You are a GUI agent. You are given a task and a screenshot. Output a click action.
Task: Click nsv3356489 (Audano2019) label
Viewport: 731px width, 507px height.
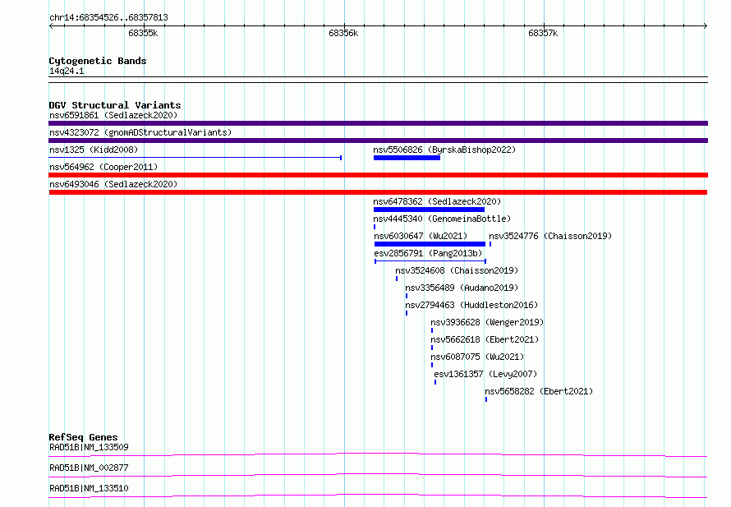pyautogui.click(x=462, y=288)
